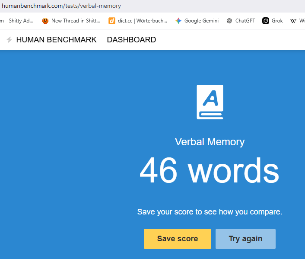Click the 'Verbal Memory' title text
Image resolution: width=305 pixels, height=259 pixels.
[x=210, y=142]
